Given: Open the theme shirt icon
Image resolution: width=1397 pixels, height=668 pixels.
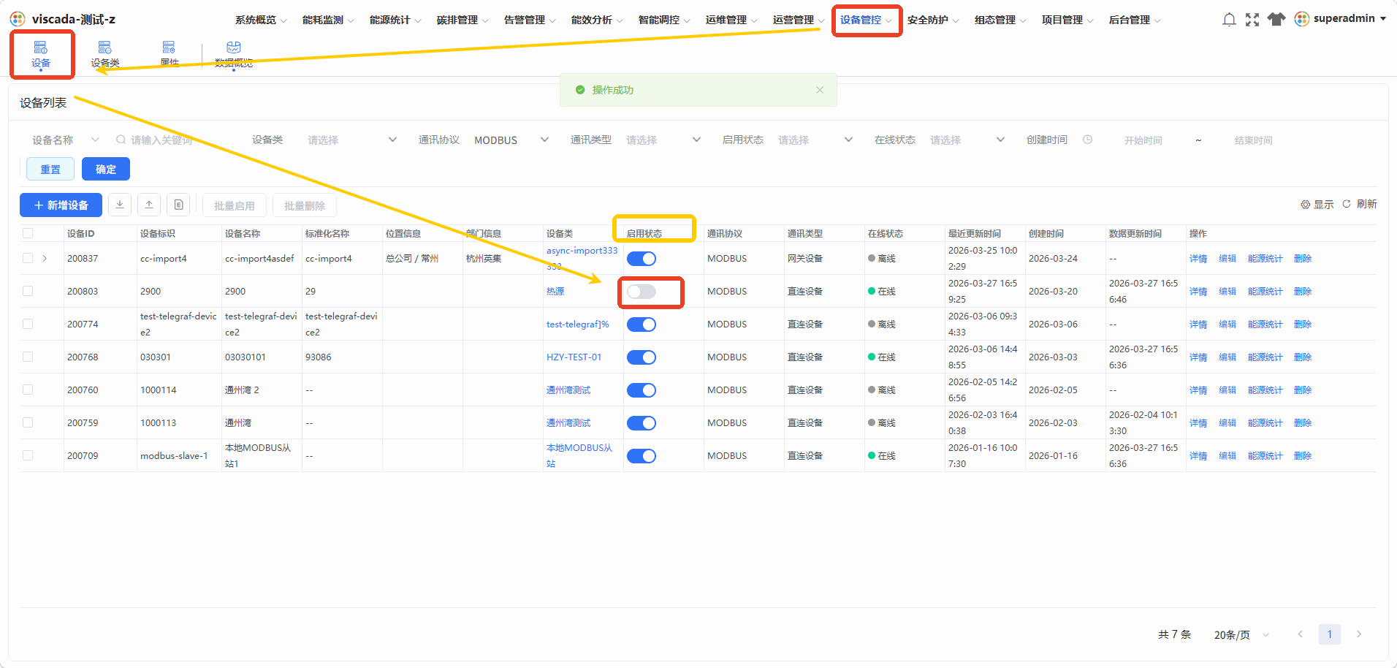Looking at the screenshot, I should pos(1276,20).
